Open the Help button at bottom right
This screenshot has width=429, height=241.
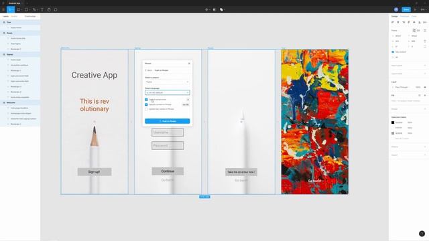(422, 234)
